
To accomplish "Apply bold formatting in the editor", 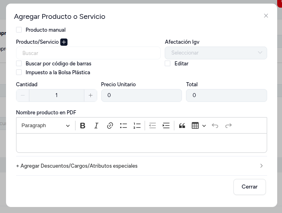I will [82, 126].
